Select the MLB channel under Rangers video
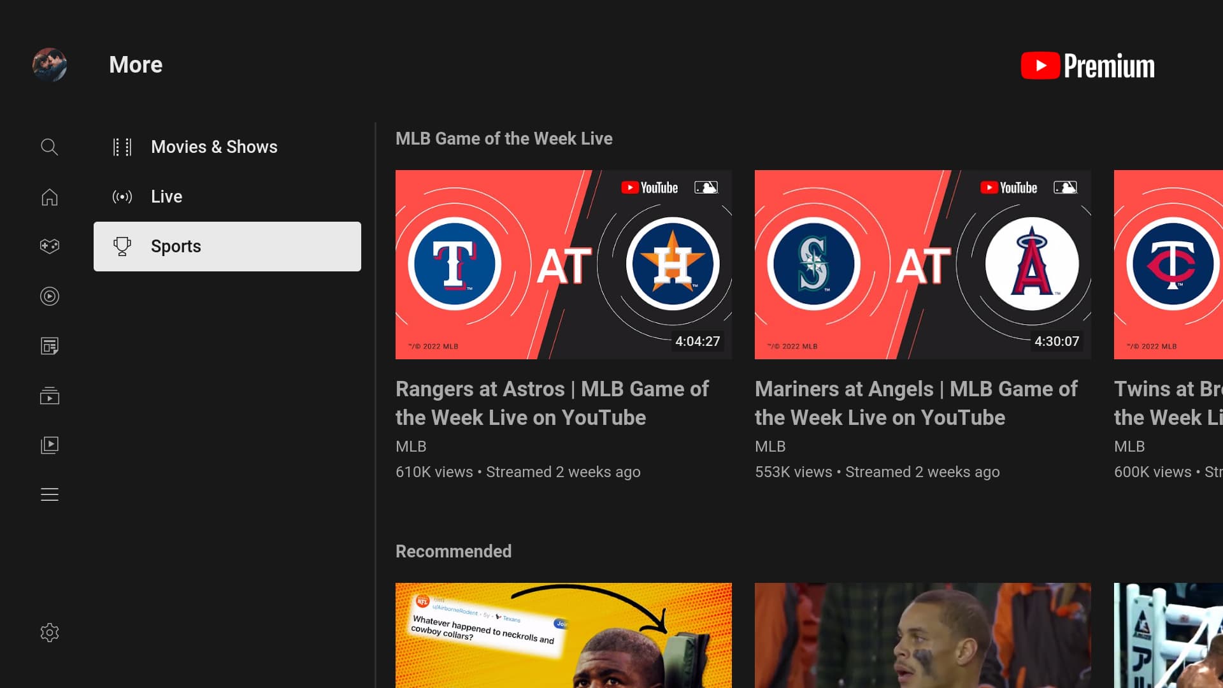 pos(410,446)
